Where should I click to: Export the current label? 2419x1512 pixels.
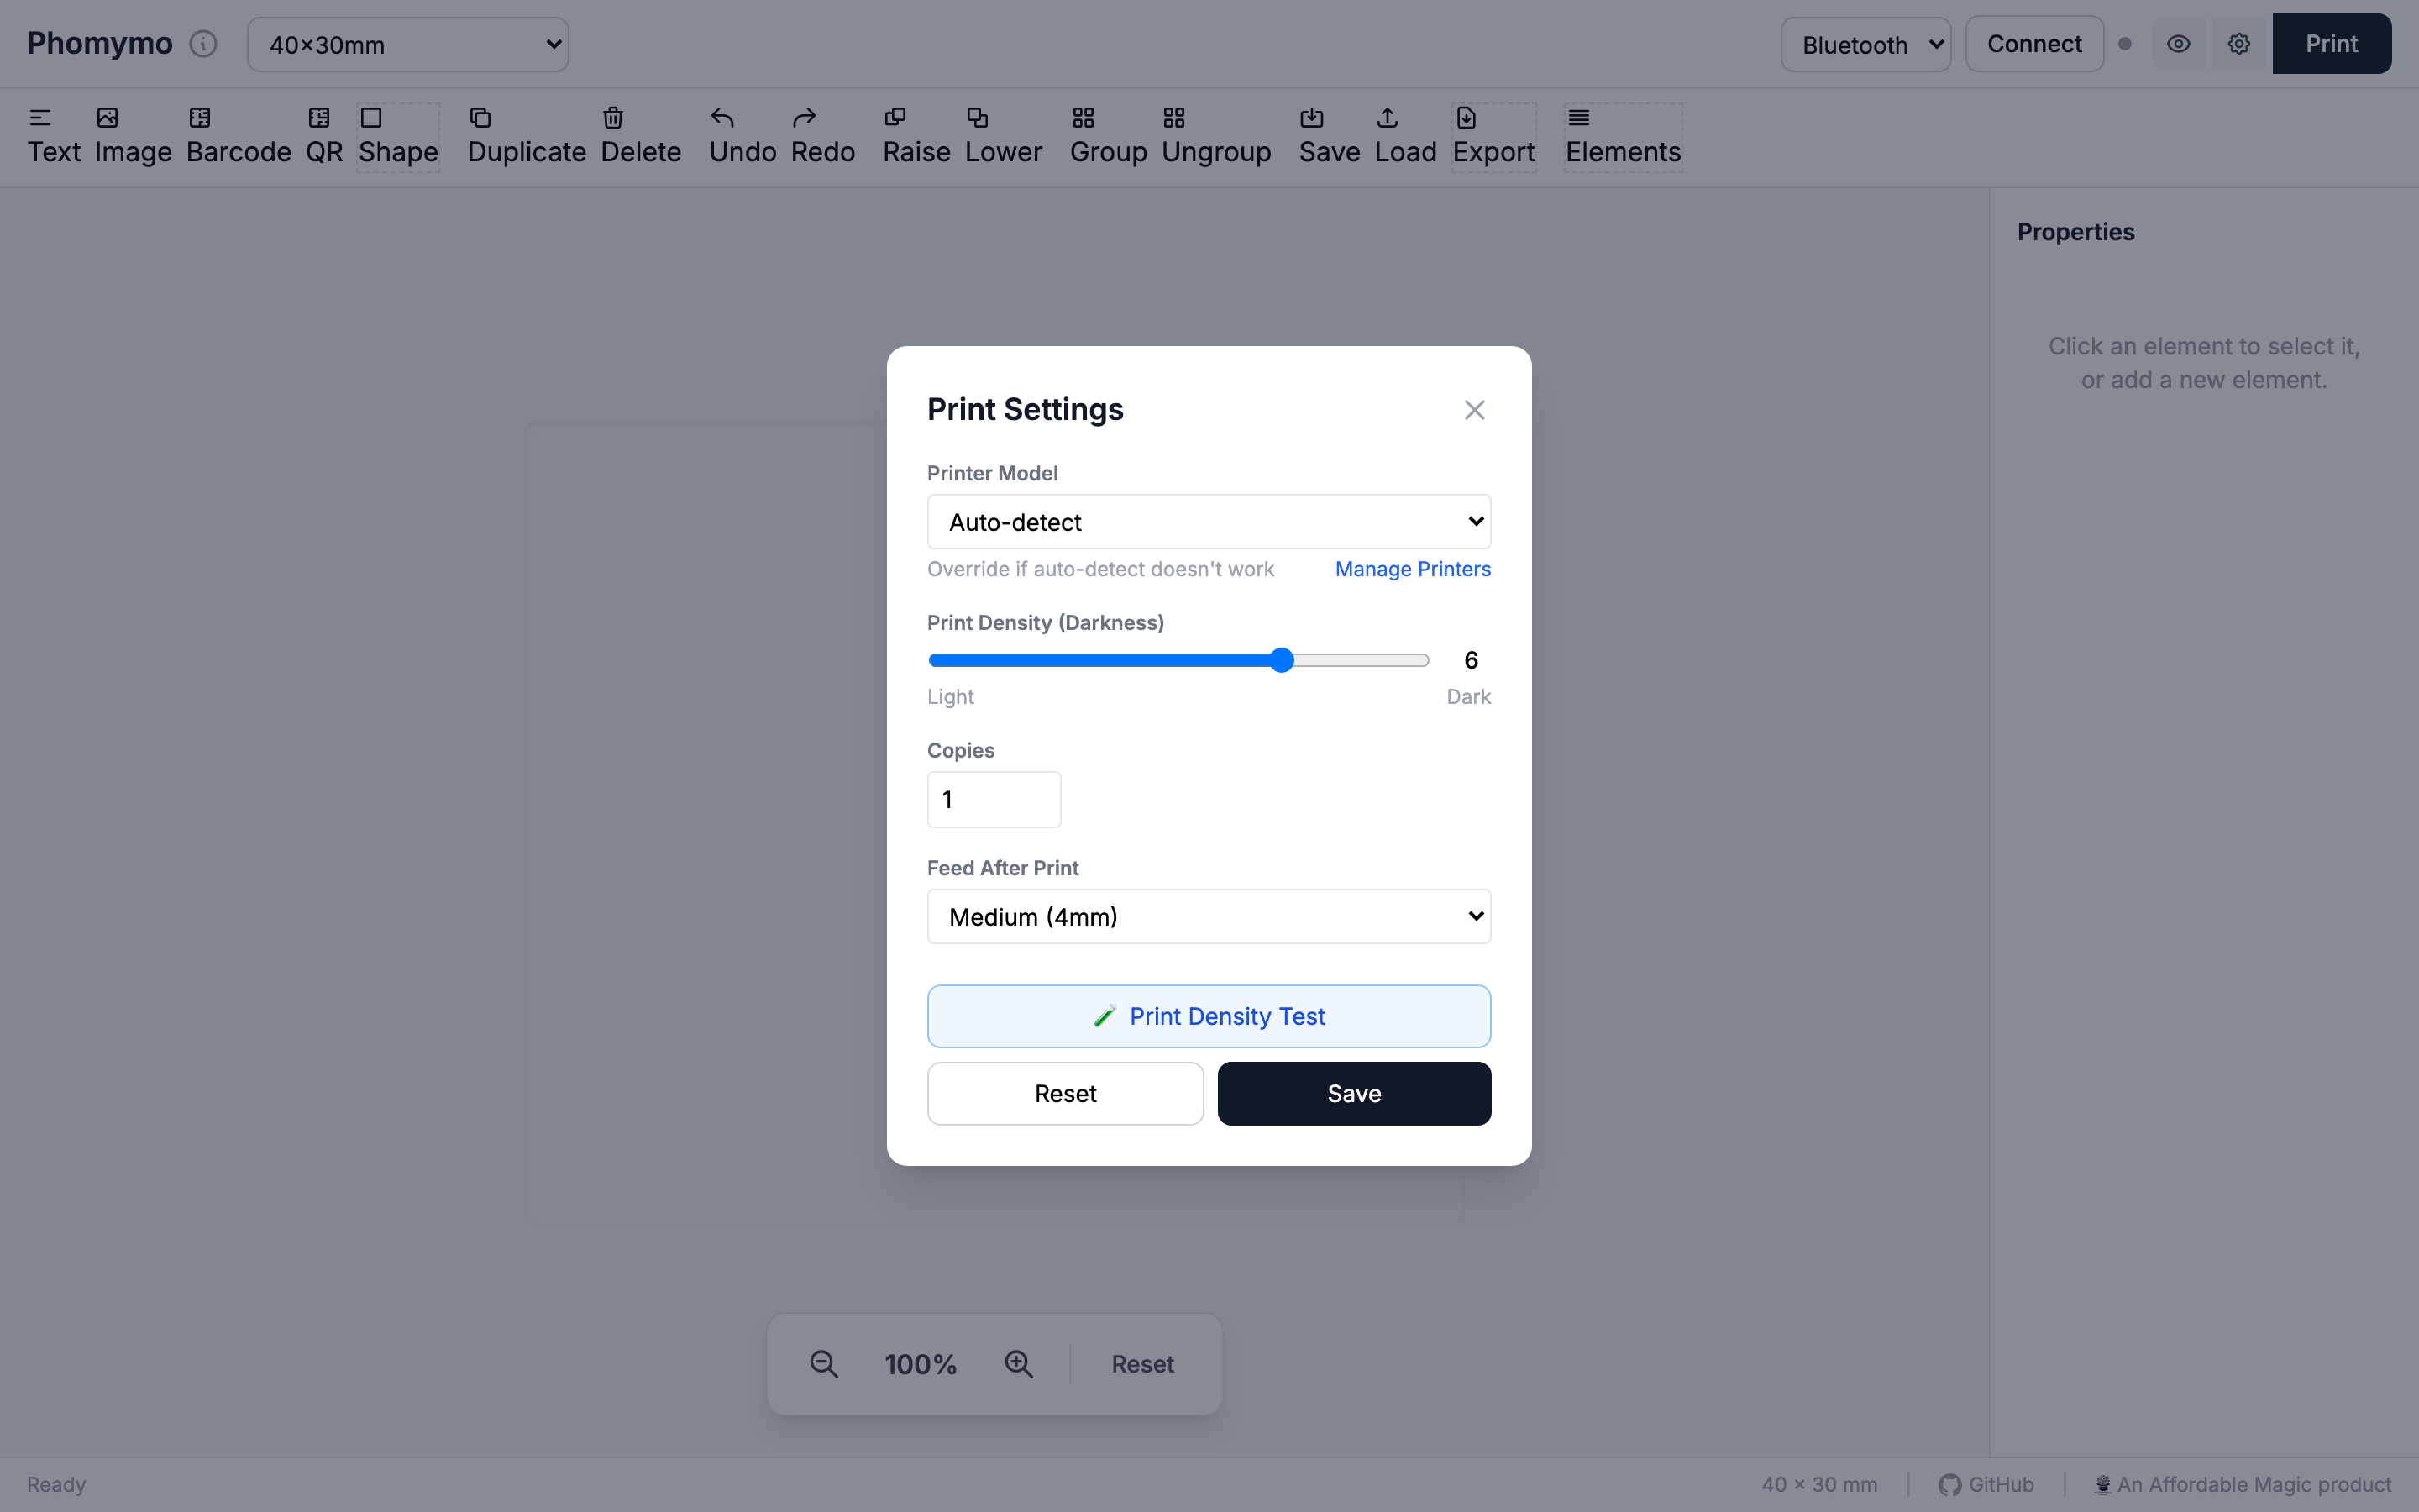(x=1493, y=136)
